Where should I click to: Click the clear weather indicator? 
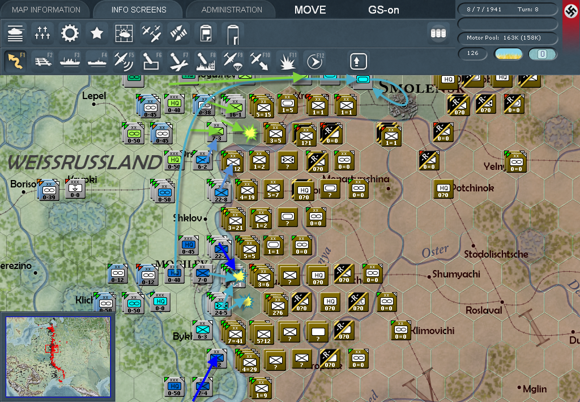click(x=508, y=54)
